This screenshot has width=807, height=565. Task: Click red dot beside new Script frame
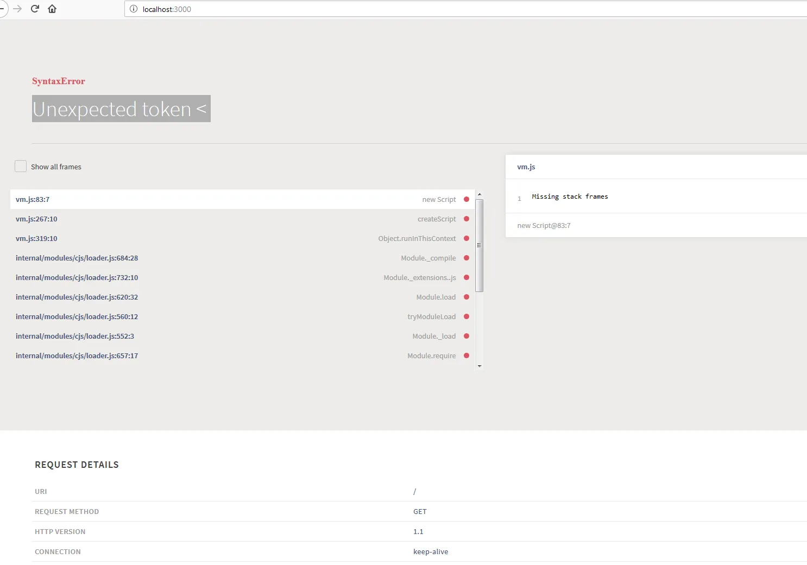[x=466, y=199]
